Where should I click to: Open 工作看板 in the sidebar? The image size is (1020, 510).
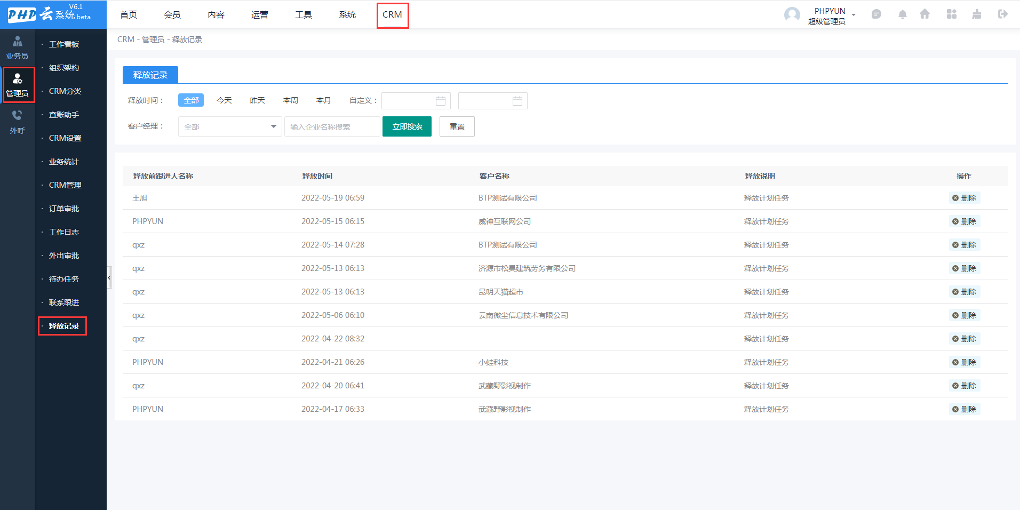pos(64,44)
